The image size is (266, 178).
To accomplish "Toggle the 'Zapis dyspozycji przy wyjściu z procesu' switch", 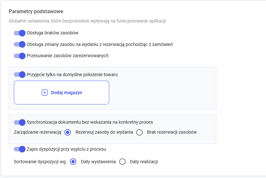I will click(x=20, y=149).
